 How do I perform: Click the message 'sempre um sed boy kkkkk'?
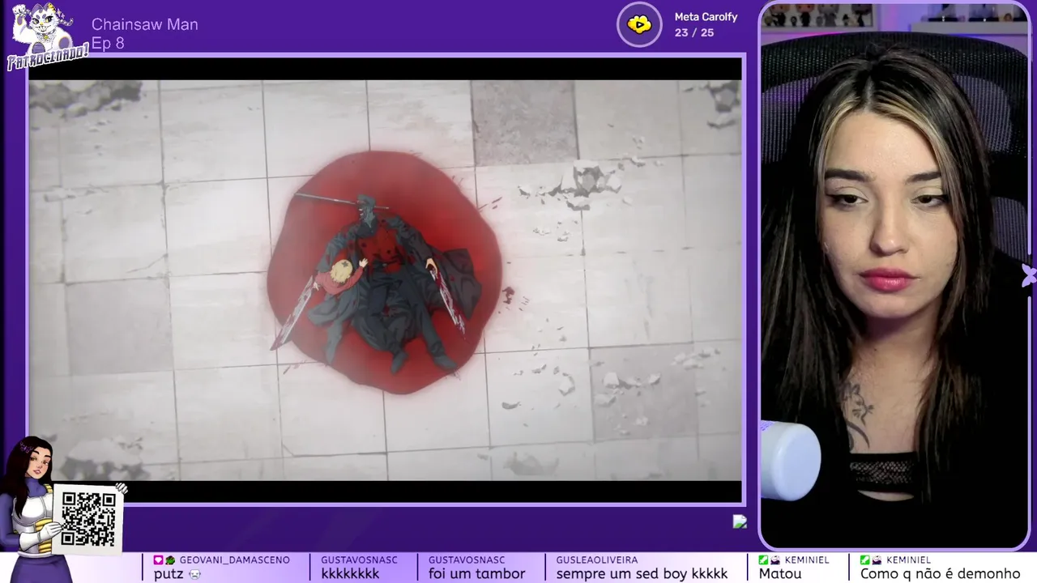coord(642,574)
